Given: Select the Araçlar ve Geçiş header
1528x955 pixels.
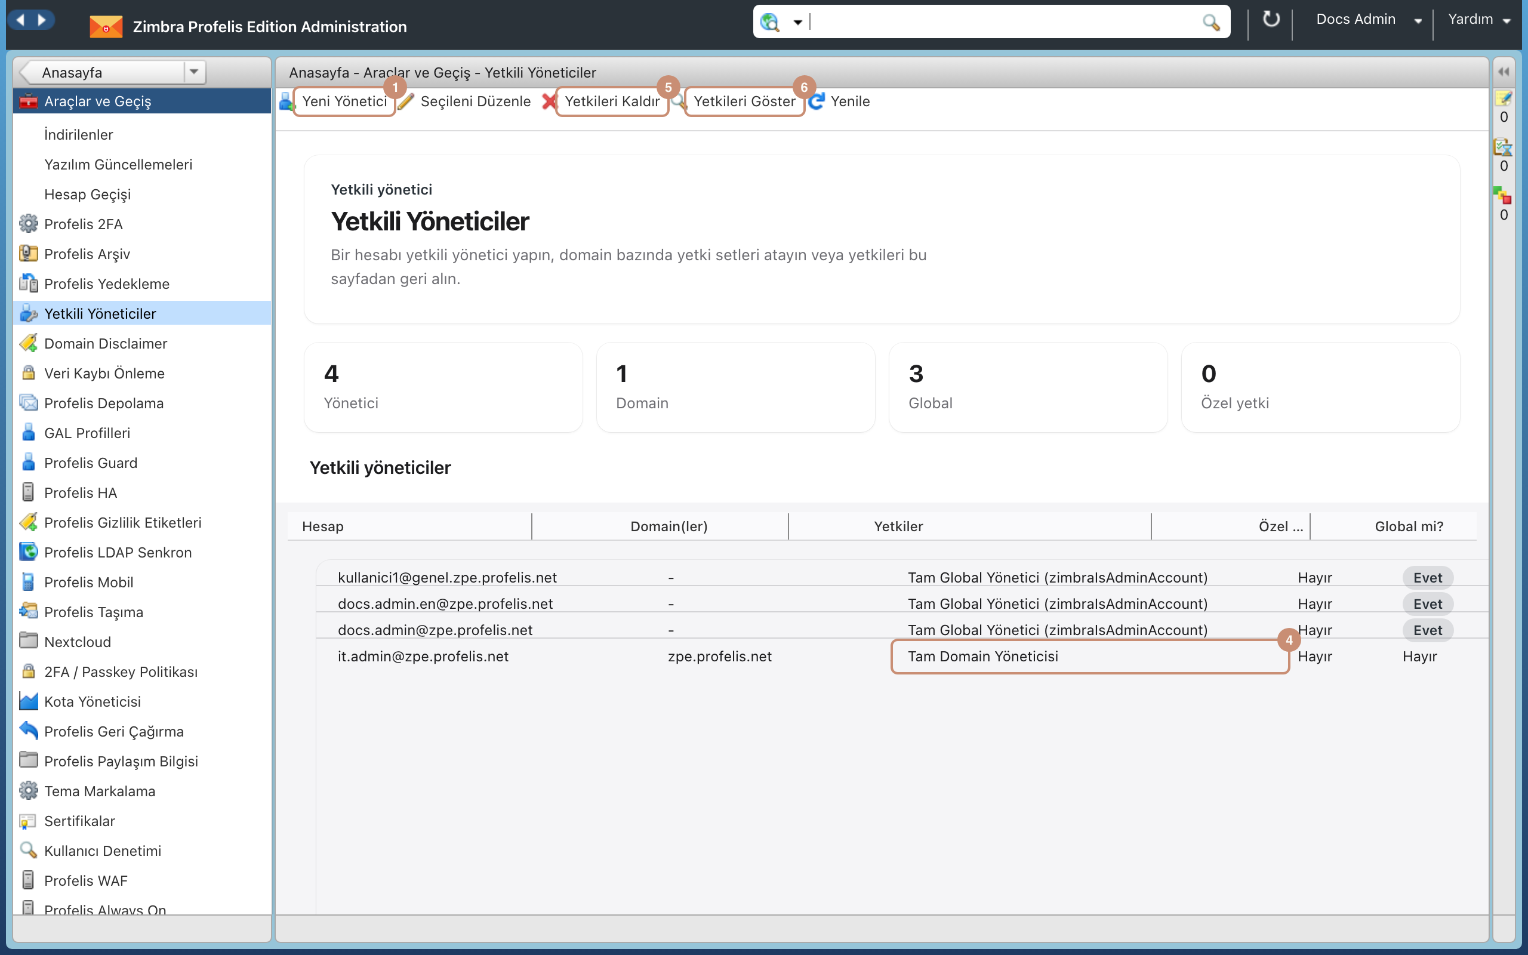Looking at the screenshot, I should [x=142, y=101].
